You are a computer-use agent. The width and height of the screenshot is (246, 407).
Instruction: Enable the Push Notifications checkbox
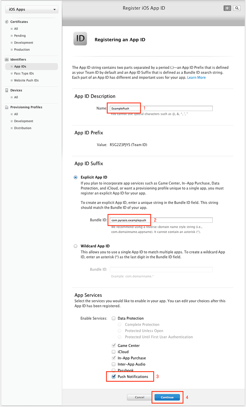pyautogui.click(x=113, y=377)
